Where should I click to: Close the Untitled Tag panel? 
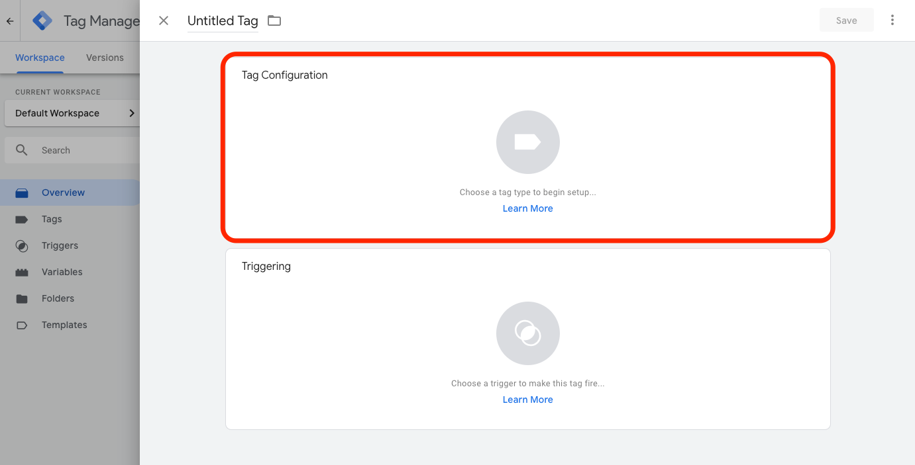pyautogui.click(x=164, y=21)
